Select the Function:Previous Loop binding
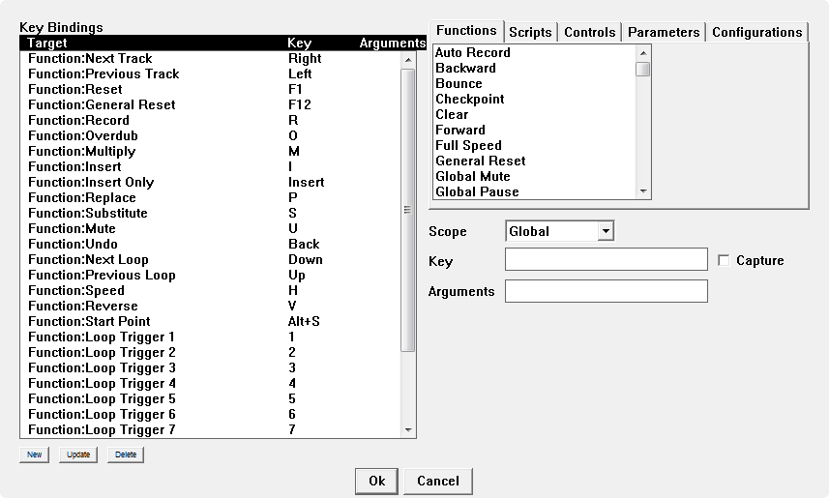The height and width of the screenshot is (498, 829). 211,275
